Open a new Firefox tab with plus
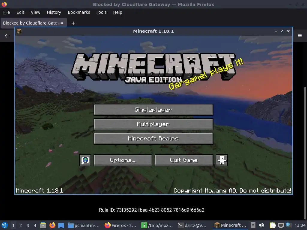 click(73, 23)
